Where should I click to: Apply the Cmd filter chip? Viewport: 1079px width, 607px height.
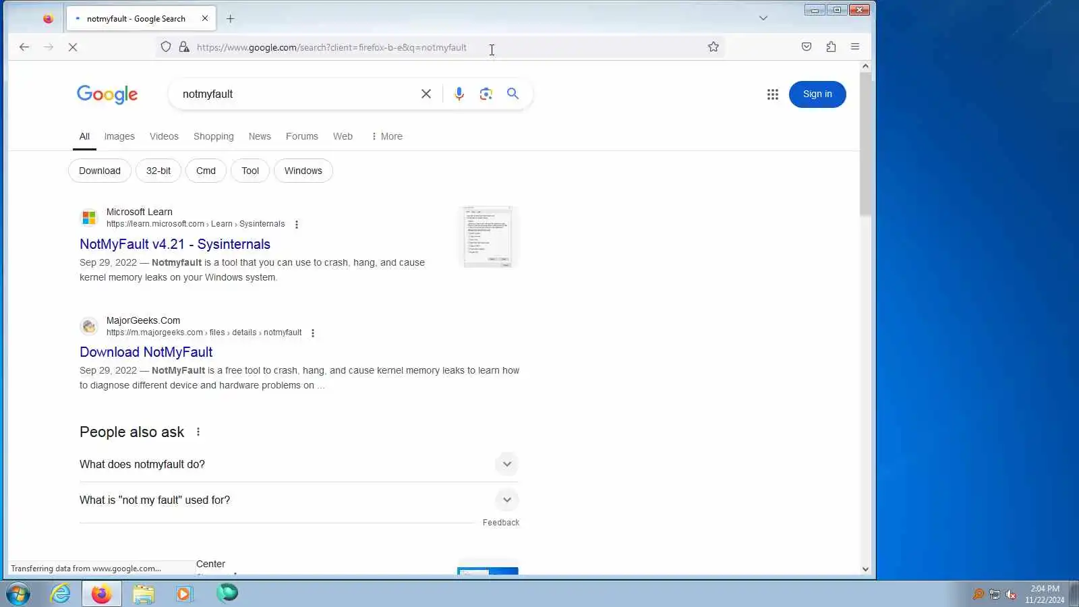click(x=206, y=171)
